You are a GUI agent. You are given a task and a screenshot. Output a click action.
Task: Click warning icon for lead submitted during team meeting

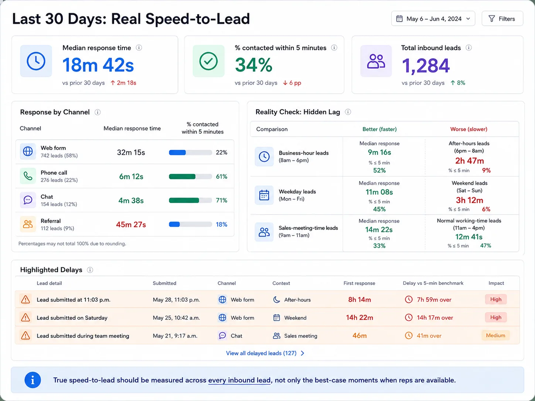click(25, 335)
